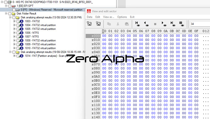Viewport: 210px width, 119px height.
Task: Click the blue info icon of 1003 - FAT32
Action: click(x=22, y=21)
